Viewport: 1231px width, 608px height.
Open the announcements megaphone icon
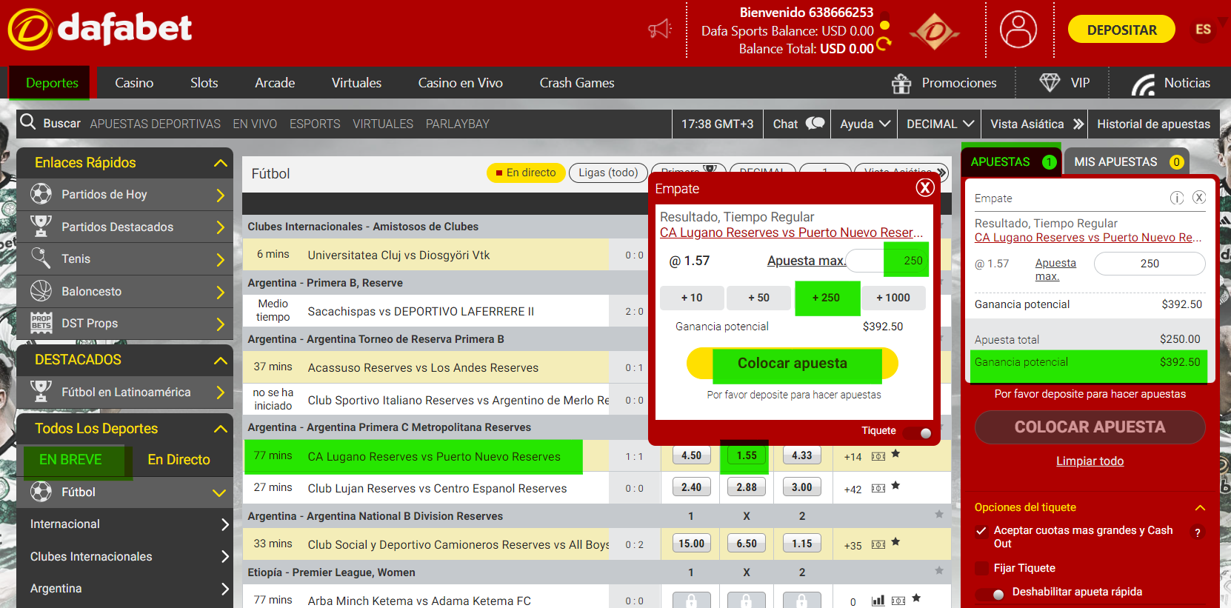point(659,30)
